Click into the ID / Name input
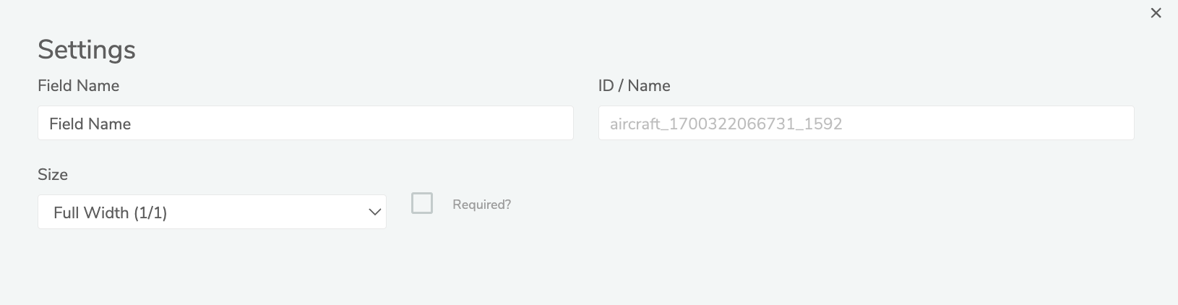This screenshot has height=305, width=1178. point(866,124)
